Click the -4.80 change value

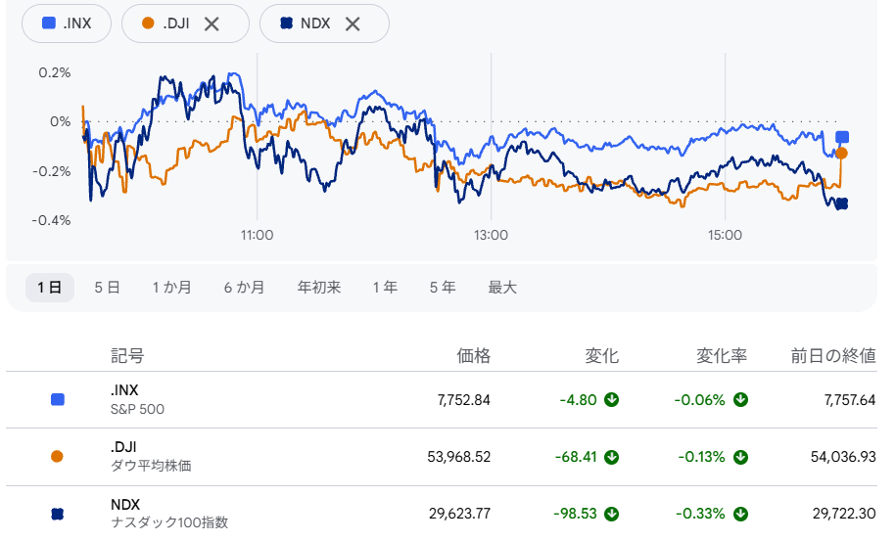click(578, 400)
